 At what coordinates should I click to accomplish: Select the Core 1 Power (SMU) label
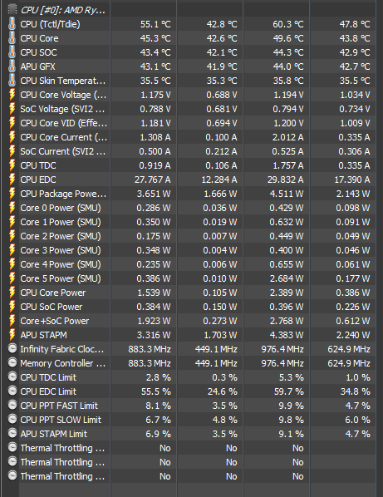[61, 222]
